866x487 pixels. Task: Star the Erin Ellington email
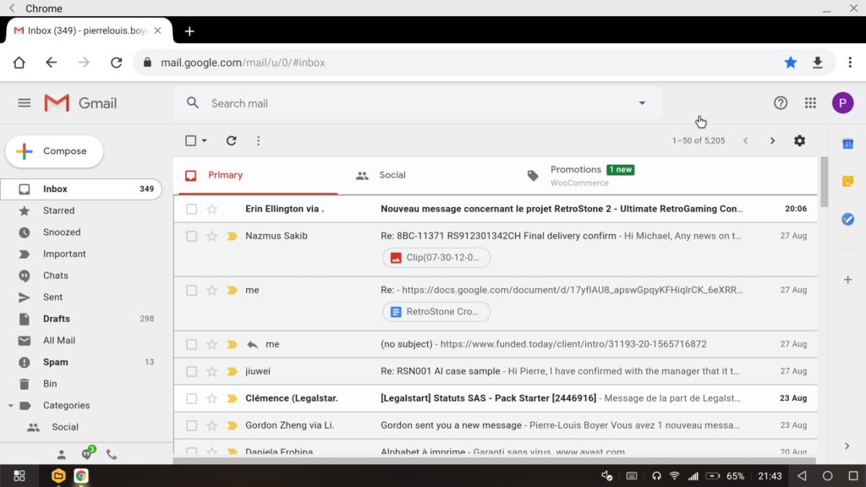tap(212, 209)
